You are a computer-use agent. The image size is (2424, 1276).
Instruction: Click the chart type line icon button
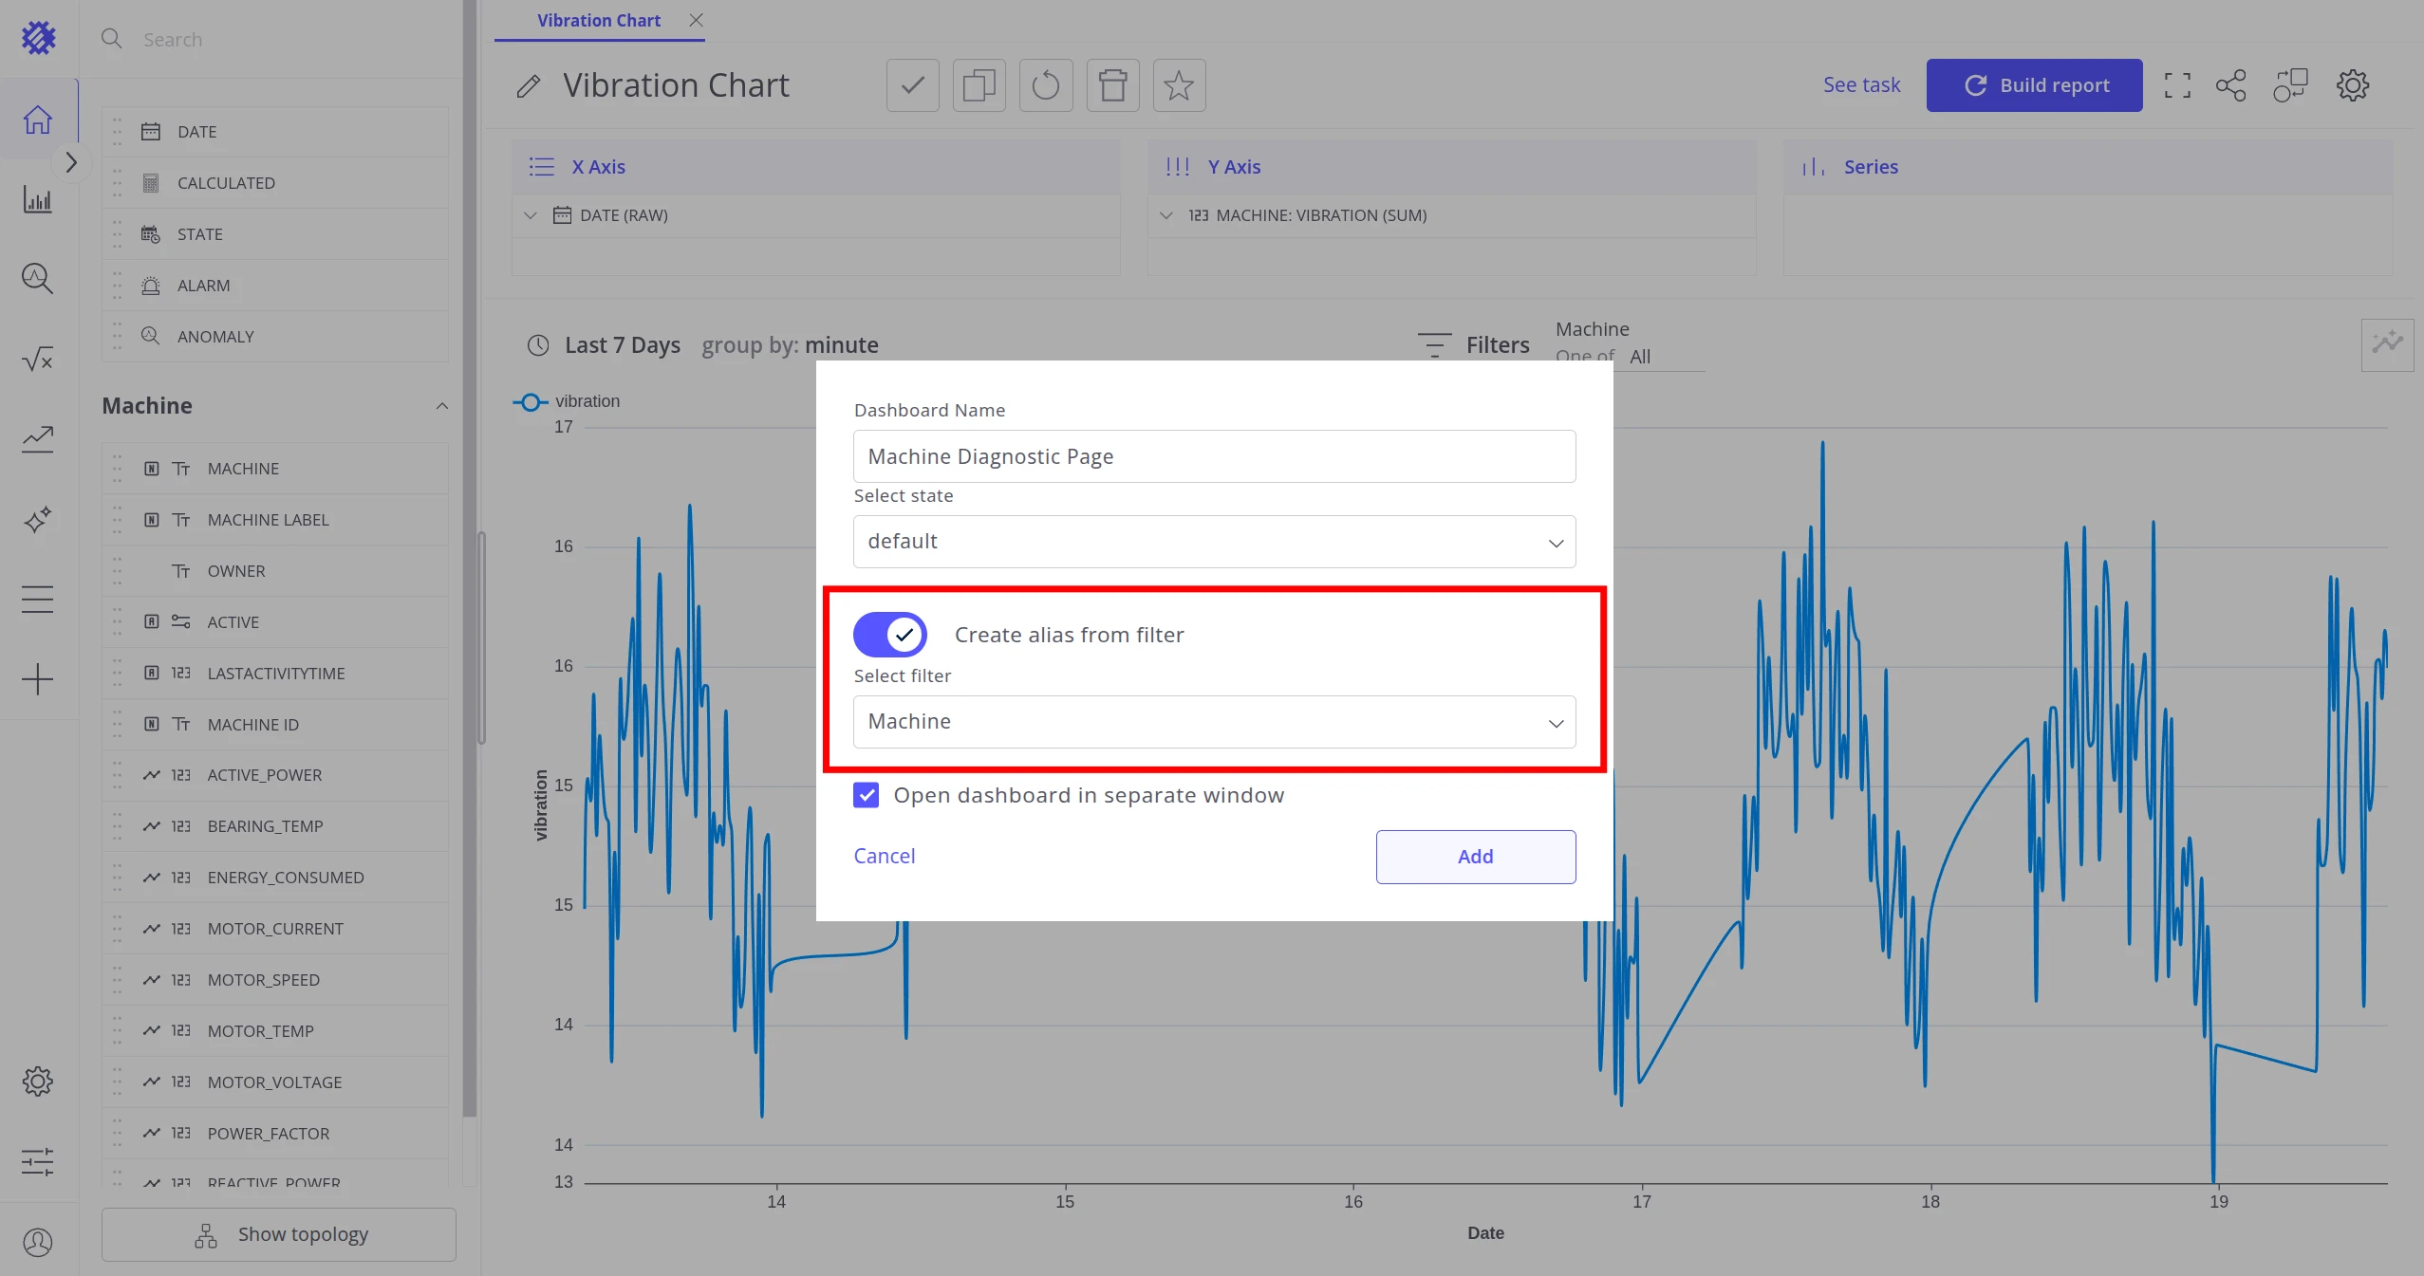click(x=2388, y=344)
